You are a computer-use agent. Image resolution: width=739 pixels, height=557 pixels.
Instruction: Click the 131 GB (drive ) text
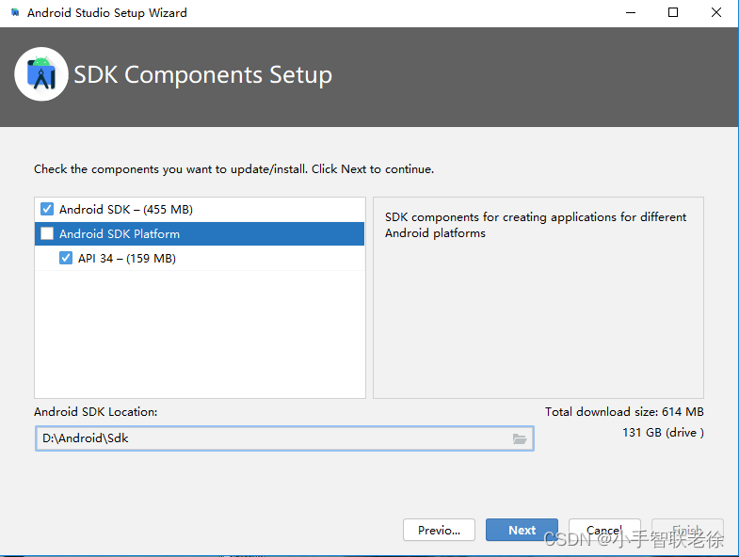pyautogui.click(x=663, y=433)
